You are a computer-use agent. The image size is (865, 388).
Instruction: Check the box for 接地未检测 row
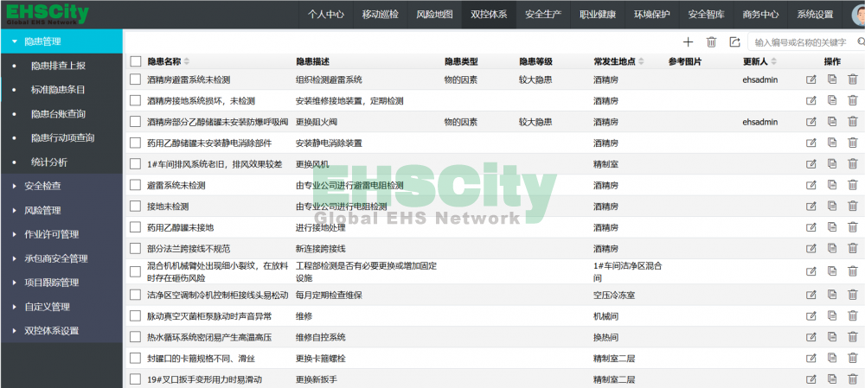coord(135,207)
